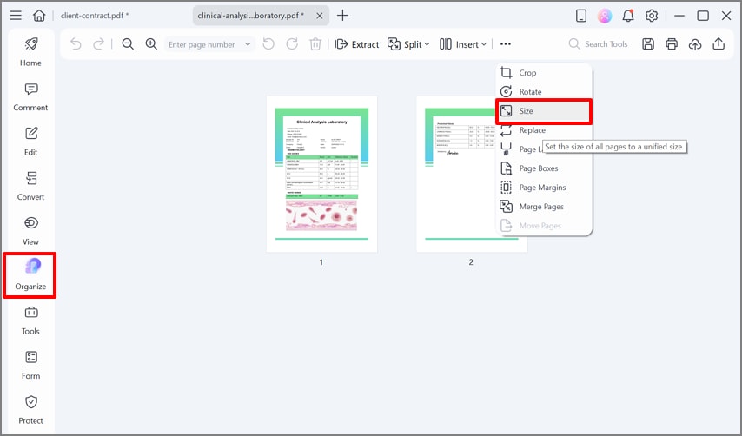This screenshot has width=742, height=436.
Task: Open the View panel
Action: pyautogui.click(x=30, y=231)
